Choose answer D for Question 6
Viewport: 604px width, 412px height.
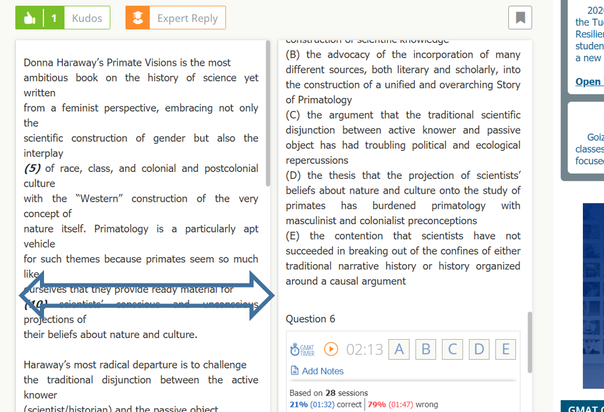[x=479, y=349]
